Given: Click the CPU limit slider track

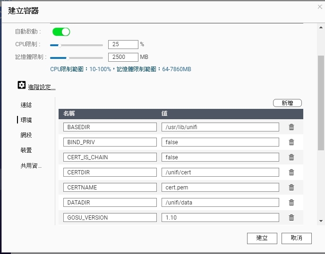Looking at the screenshot, I should [x=77, y=45].
